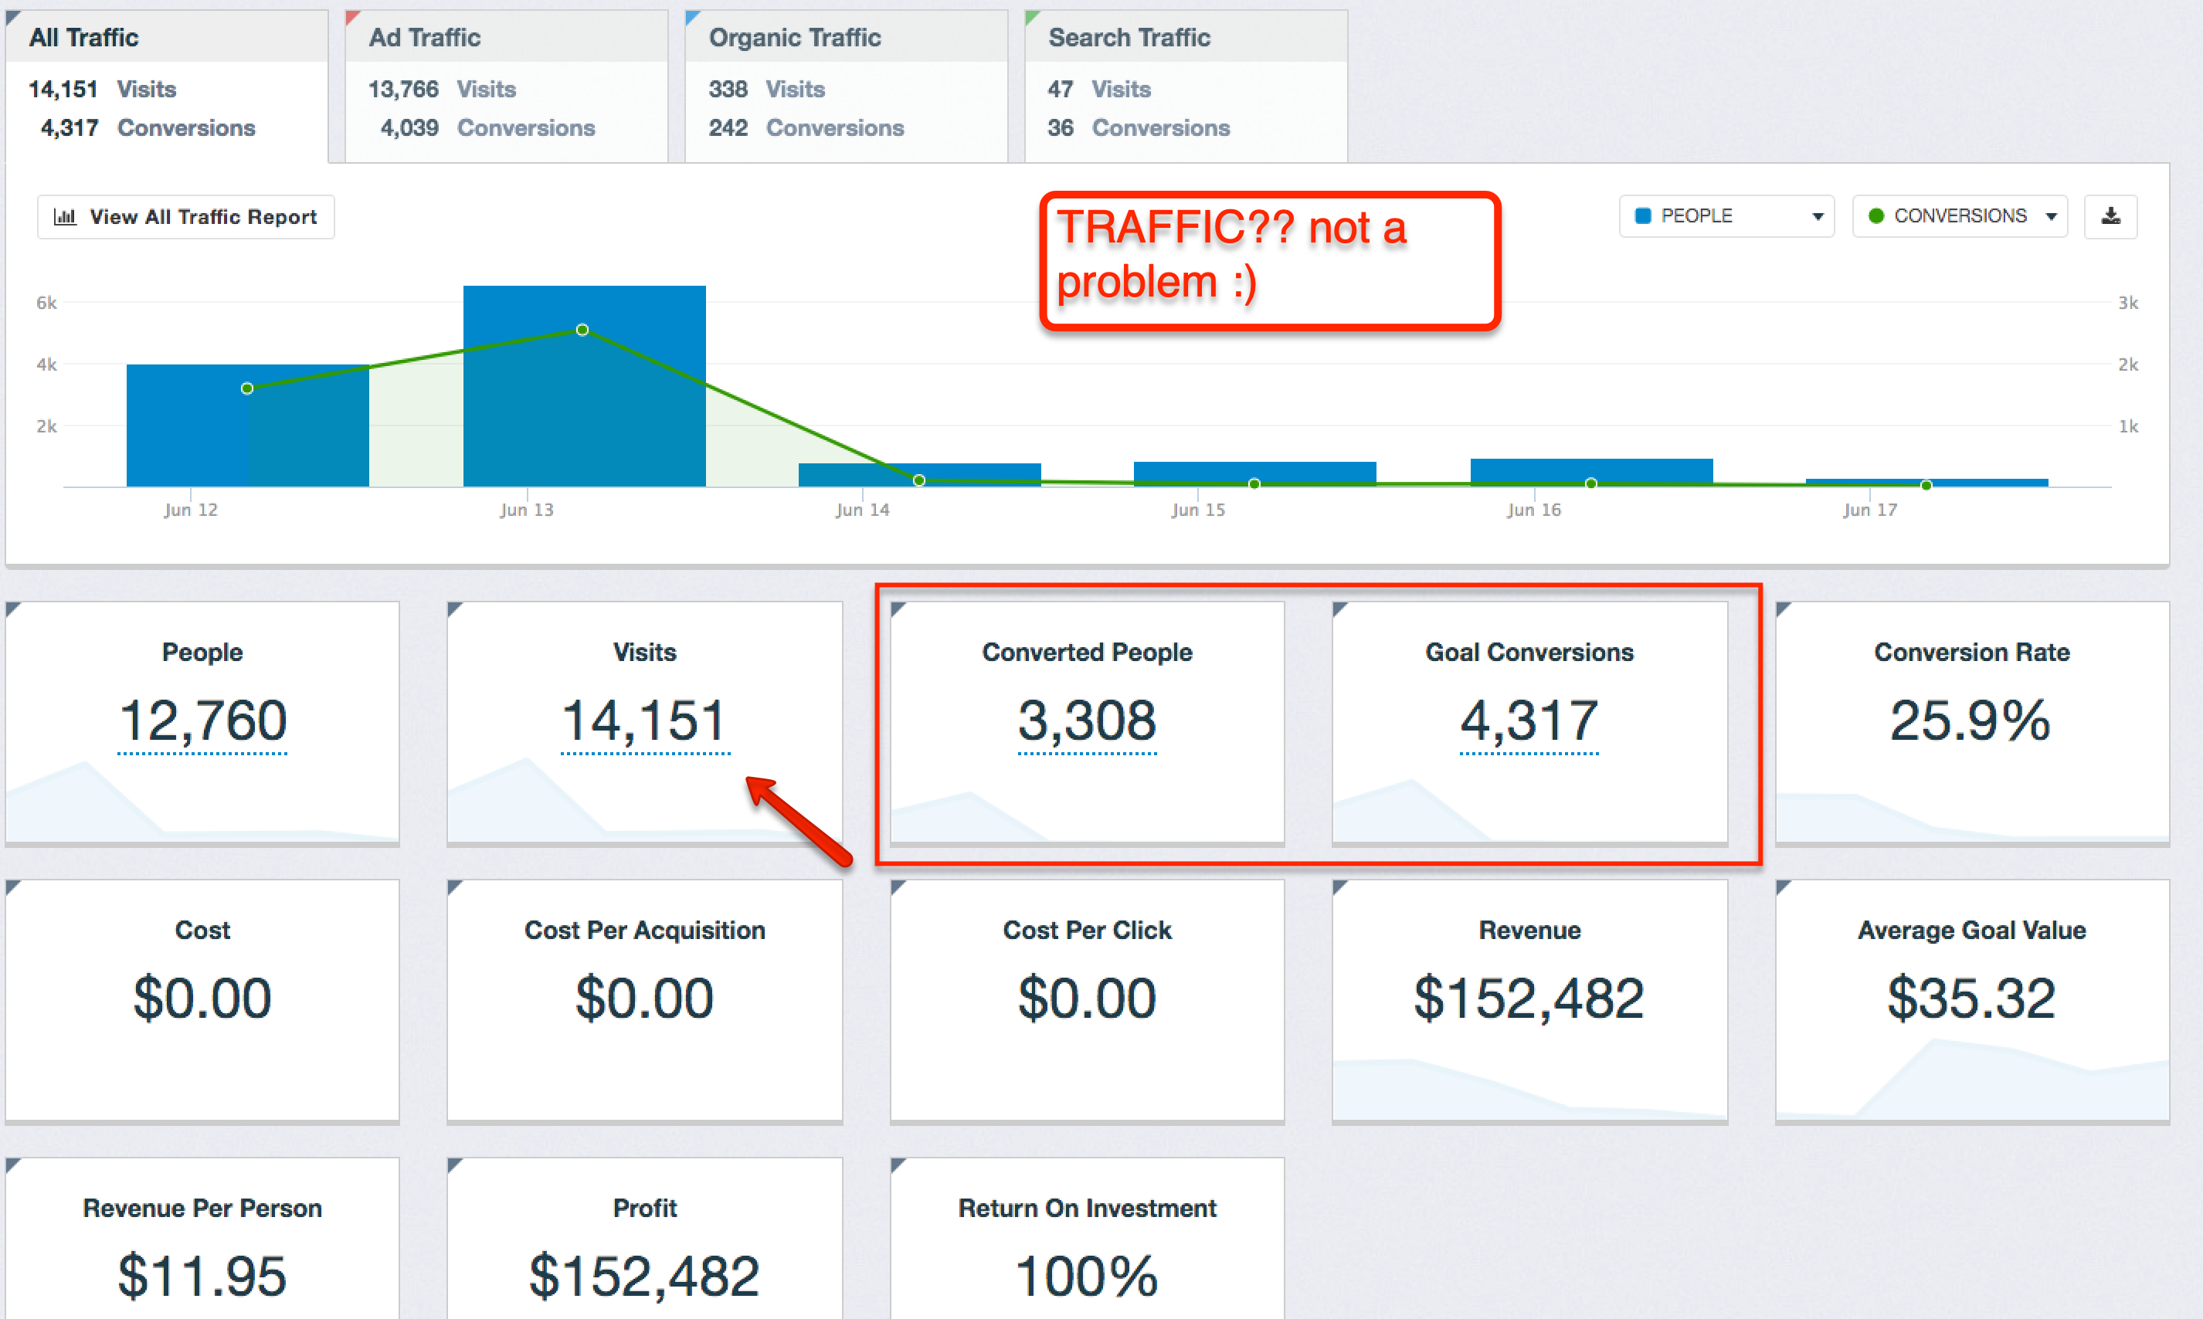This screenshot has height=1319, width=2203.
Task: Click the corner marker on the Cost card
Action: click(x=13, y=888)
